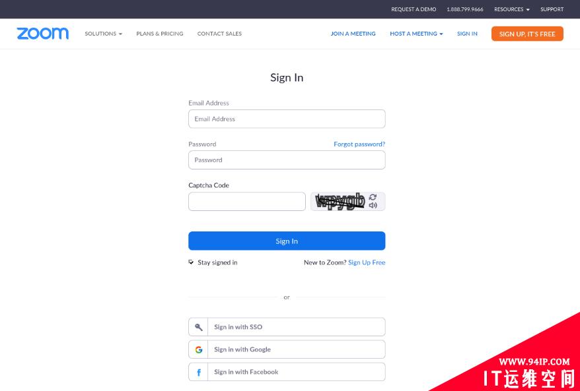Image resolution: width=580 pixels, height=391 pixels.
Task: Click the phone number 1.888.799.9666
Action: (465, 9)
